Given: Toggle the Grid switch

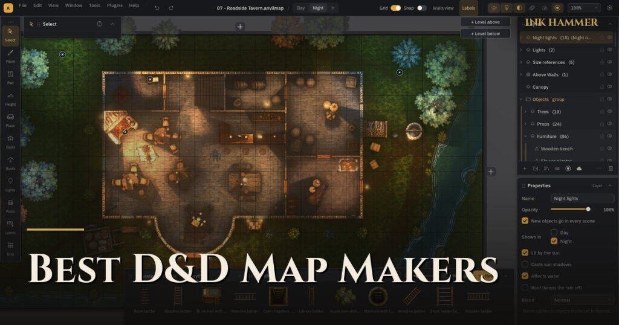Looking at the screenshot, I should click(395, 8).
